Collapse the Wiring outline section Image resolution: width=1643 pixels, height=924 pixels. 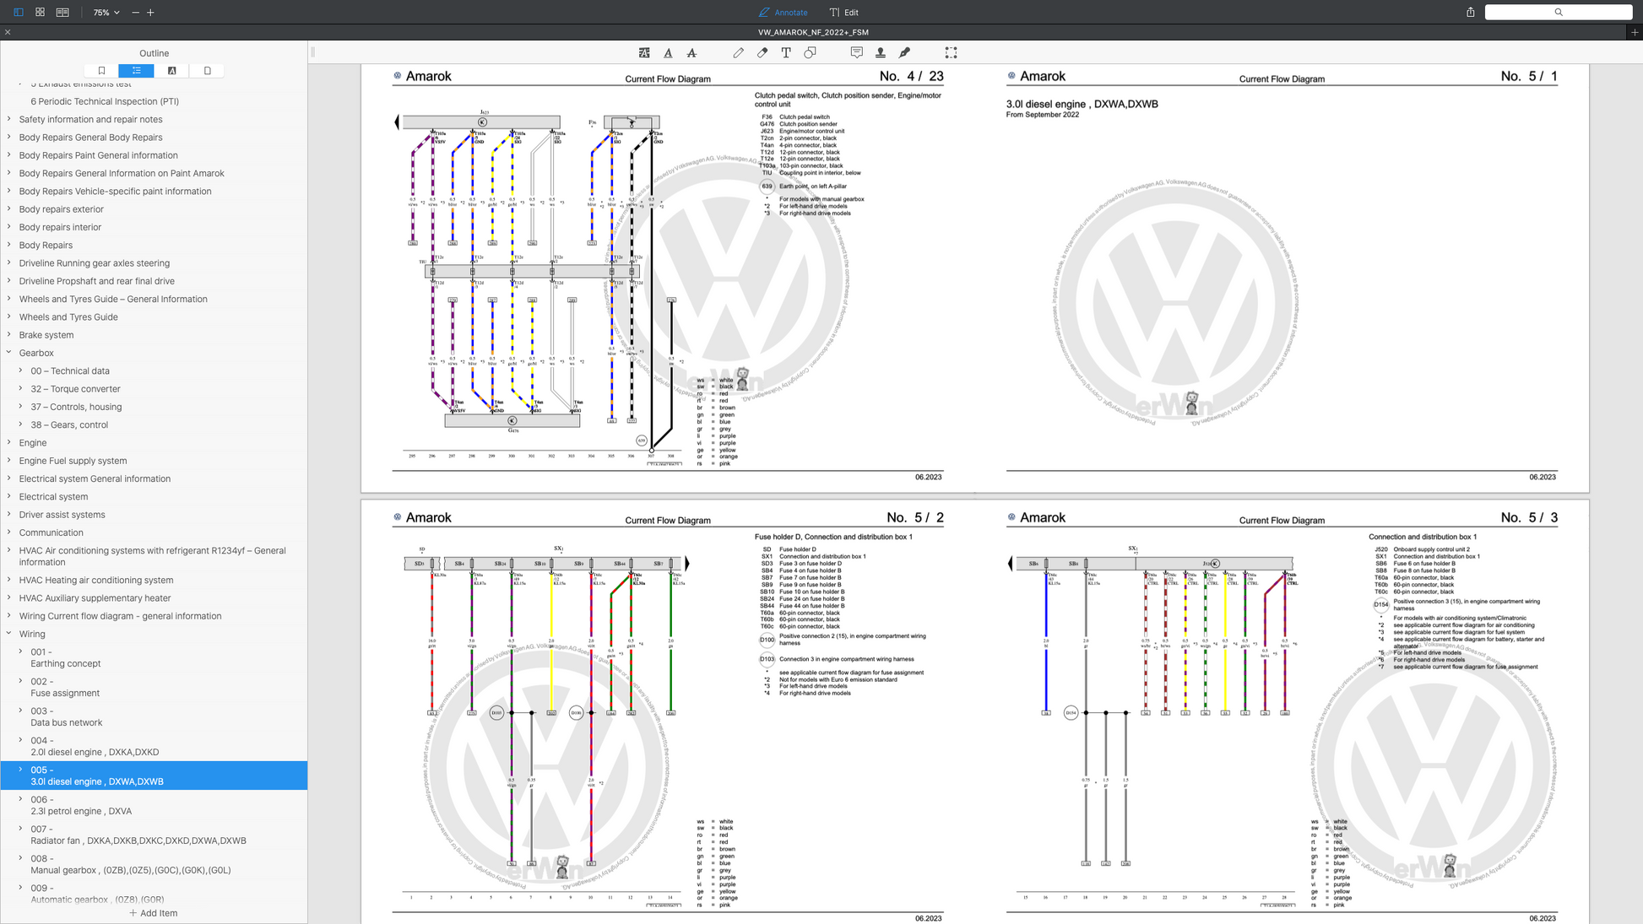point(9,634)
